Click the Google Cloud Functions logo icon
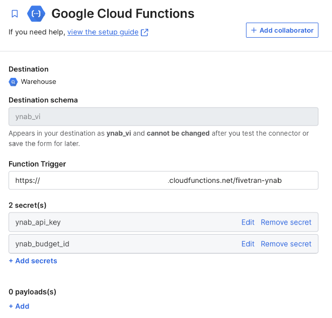This screenshot has height=318, width=332. [36, 14]
